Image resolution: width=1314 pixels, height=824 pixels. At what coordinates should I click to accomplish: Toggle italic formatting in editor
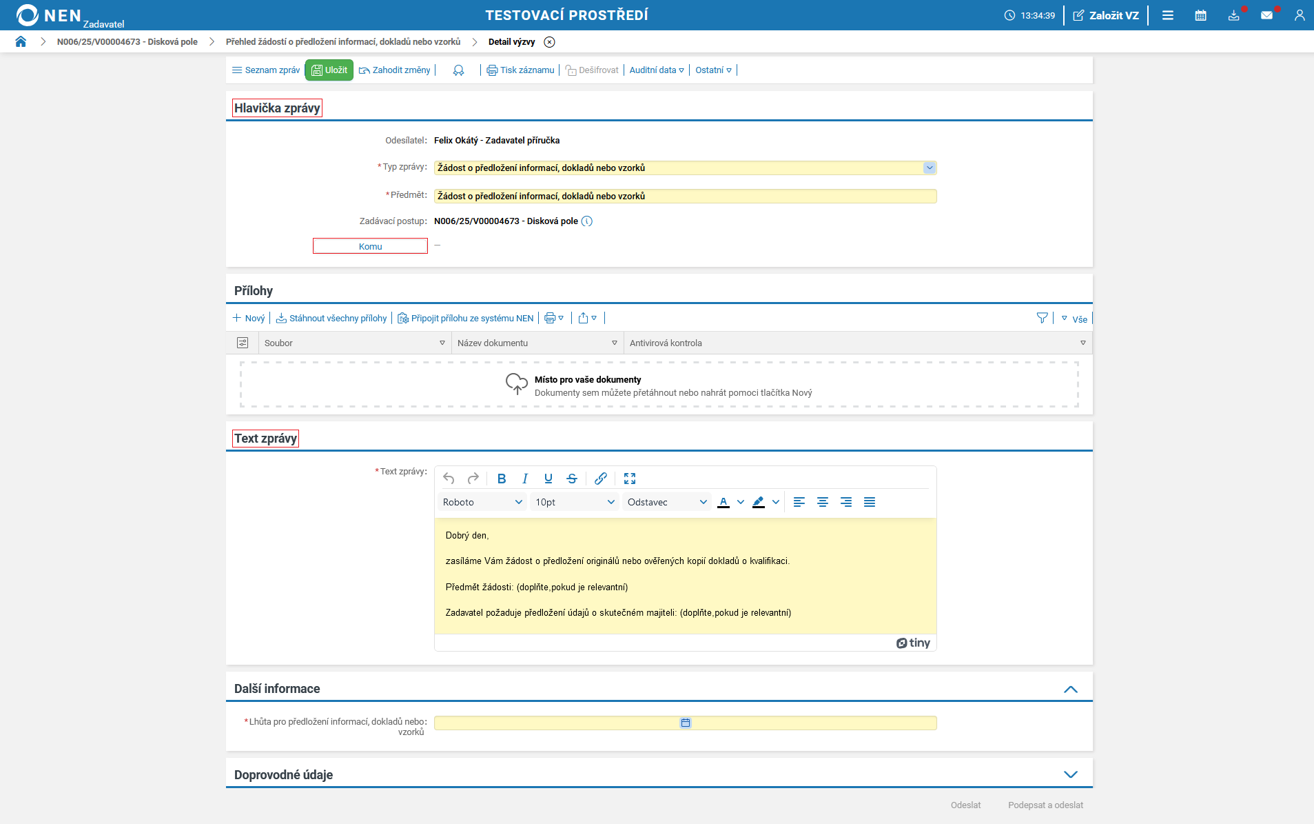pyautogui.click(x=525, y=479)
